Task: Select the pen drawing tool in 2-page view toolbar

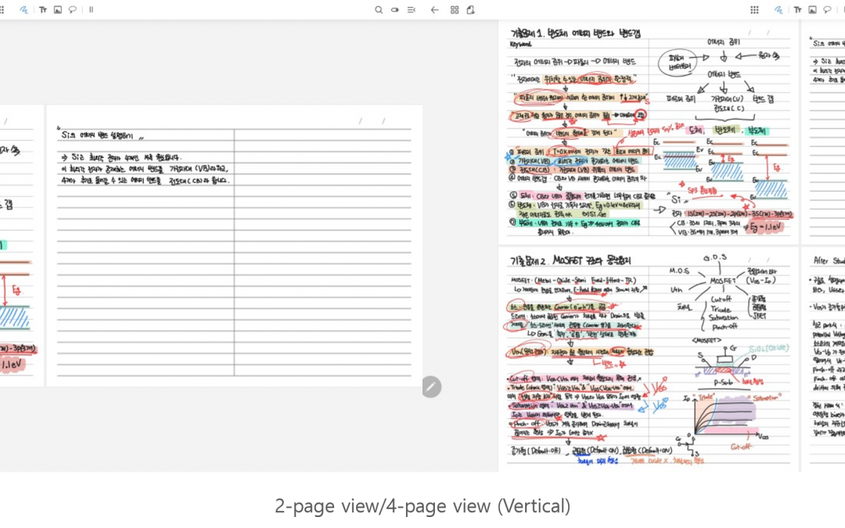Action: click(x=23, y=9)
